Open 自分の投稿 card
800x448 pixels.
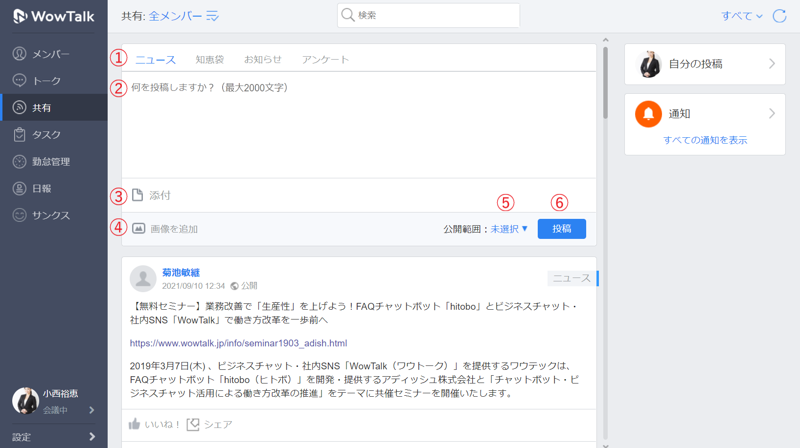coord(705,64)
